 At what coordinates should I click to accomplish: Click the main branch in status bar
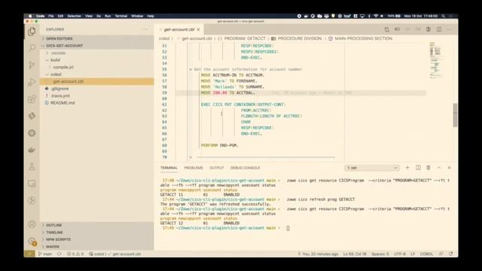click(45, 254)
